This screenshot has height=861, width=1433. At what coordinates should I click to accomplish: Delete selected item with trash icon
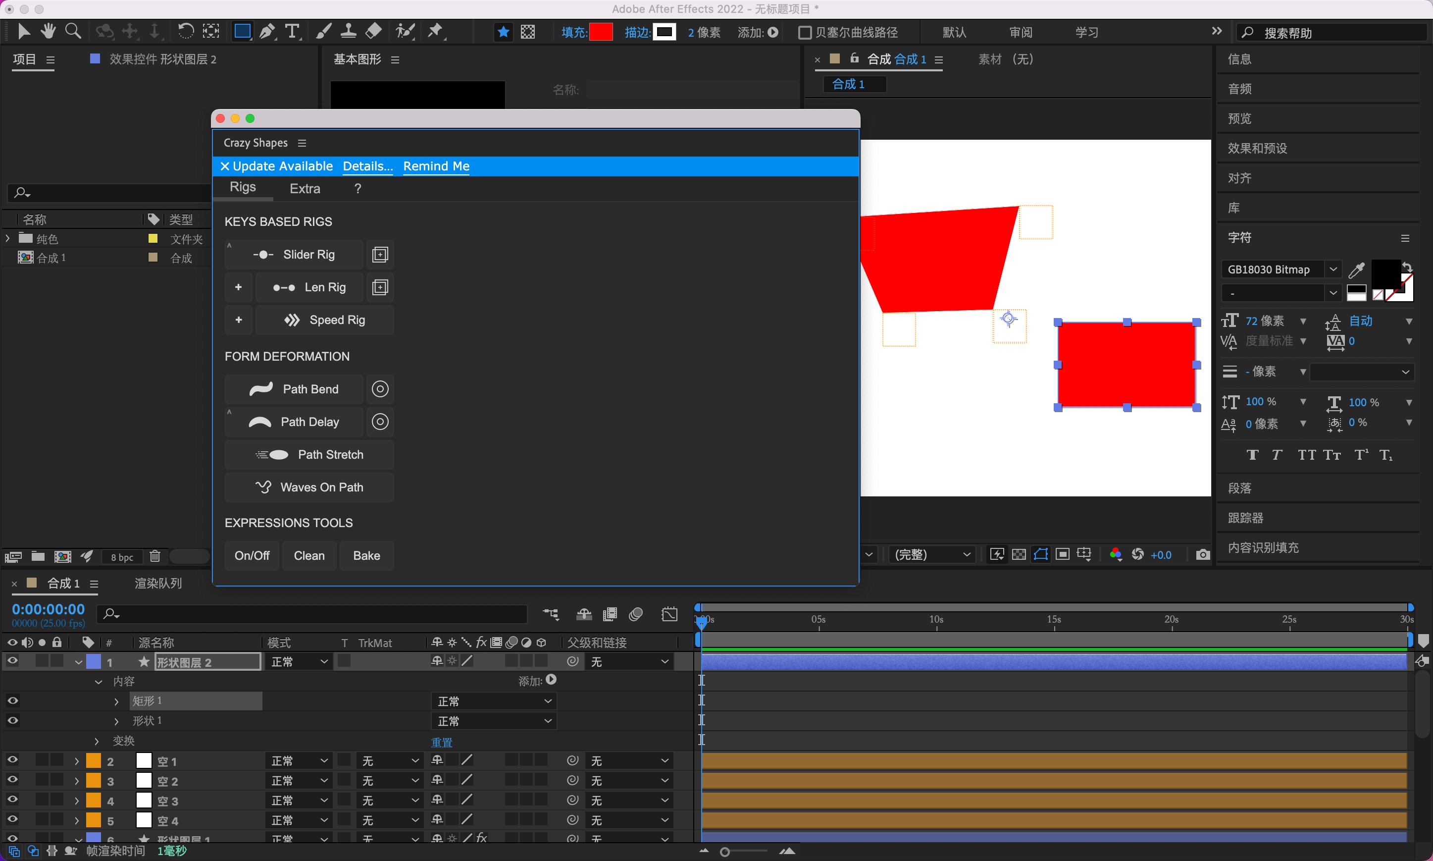click(x=155, y=556)
